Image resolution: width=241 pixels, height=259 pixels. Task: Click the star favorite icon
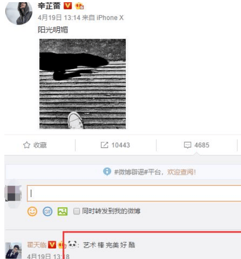point(26,145)
